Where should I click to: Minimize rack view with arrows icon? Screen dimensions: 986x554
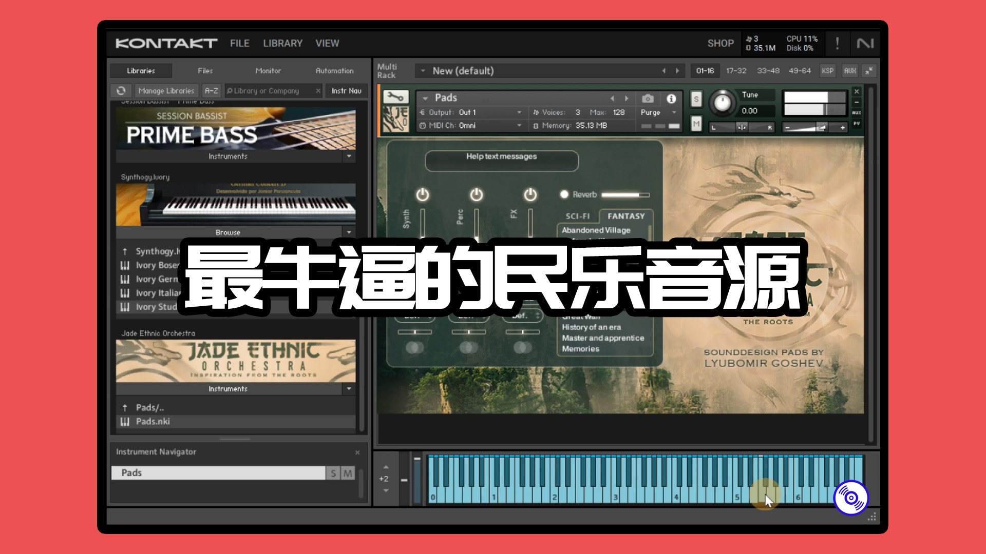point(869,71)
